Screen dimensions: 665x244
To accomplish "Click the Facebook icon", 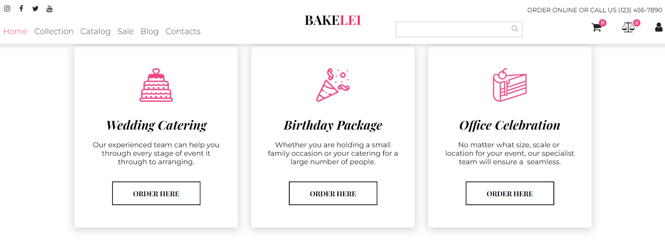I will 21,9.
